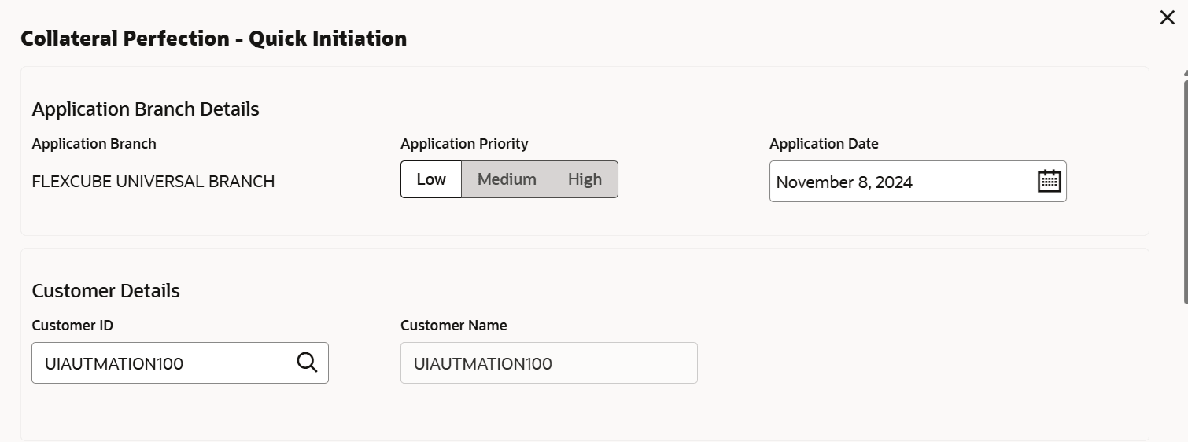
Task: Click the Customer Name label
Action: pyautogui.click(x=453, y=326)
